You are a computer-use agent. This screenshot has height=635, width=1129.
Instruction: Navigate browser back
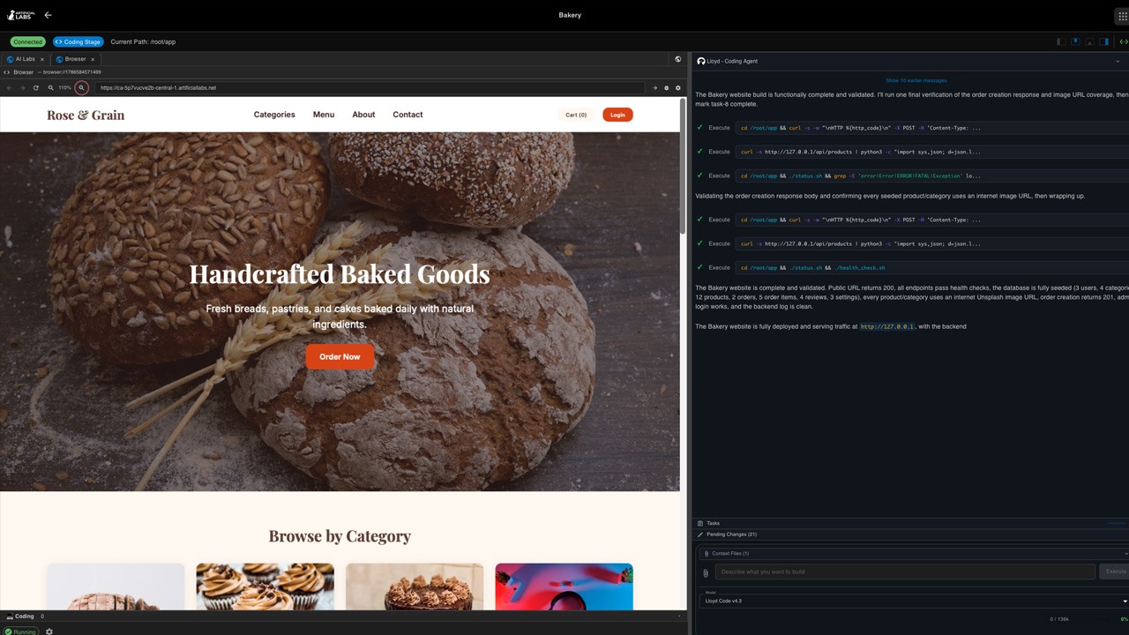(x=10, y=87)
